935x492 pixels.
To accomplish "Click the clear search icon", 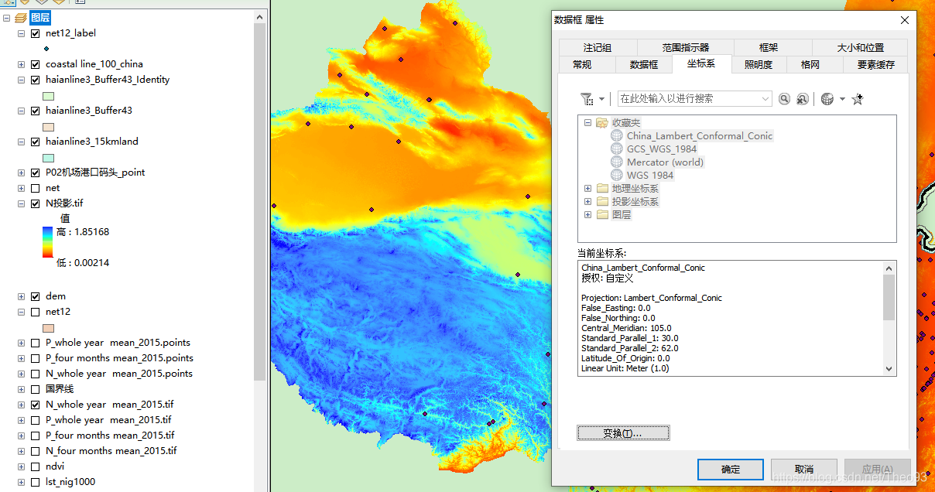I will (x=803, y=99).
